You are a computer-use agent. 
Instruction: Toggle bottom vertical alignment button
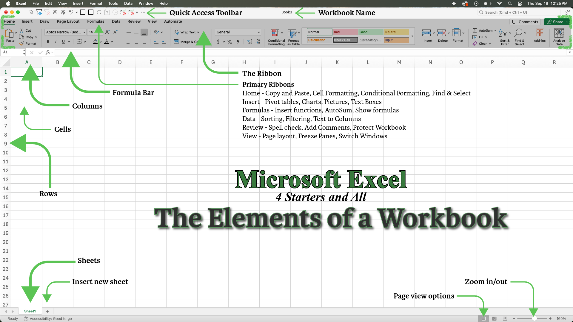[144, 32]
